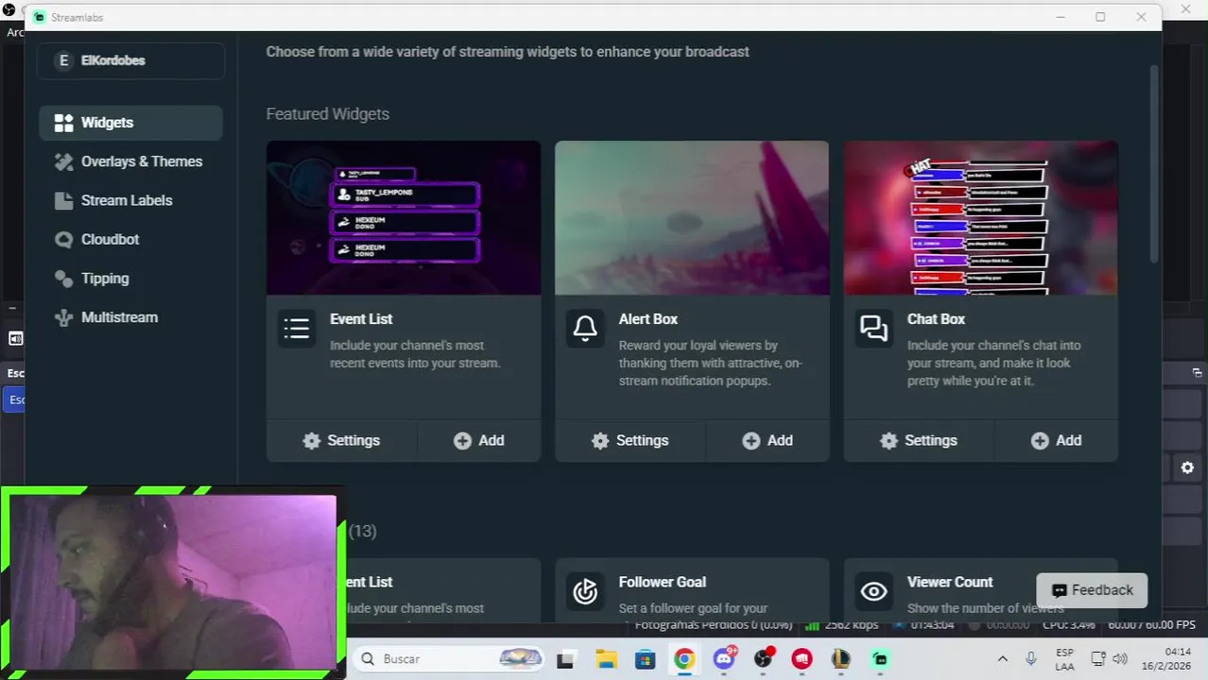1208x680 pixels.
Task: Click the OBS settings gear icon on right
Action: point(1187,467)
